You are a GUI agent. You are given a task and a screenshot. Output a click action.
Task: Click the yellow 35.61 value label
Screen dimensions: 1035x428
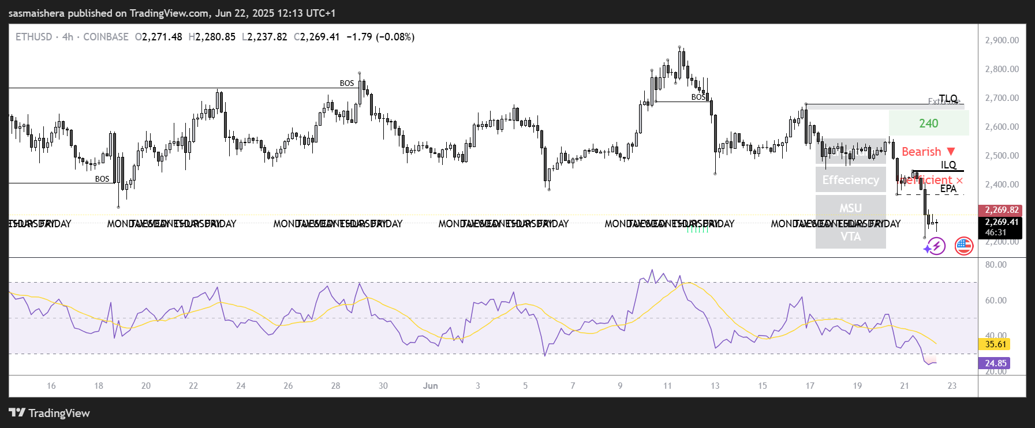995,344
